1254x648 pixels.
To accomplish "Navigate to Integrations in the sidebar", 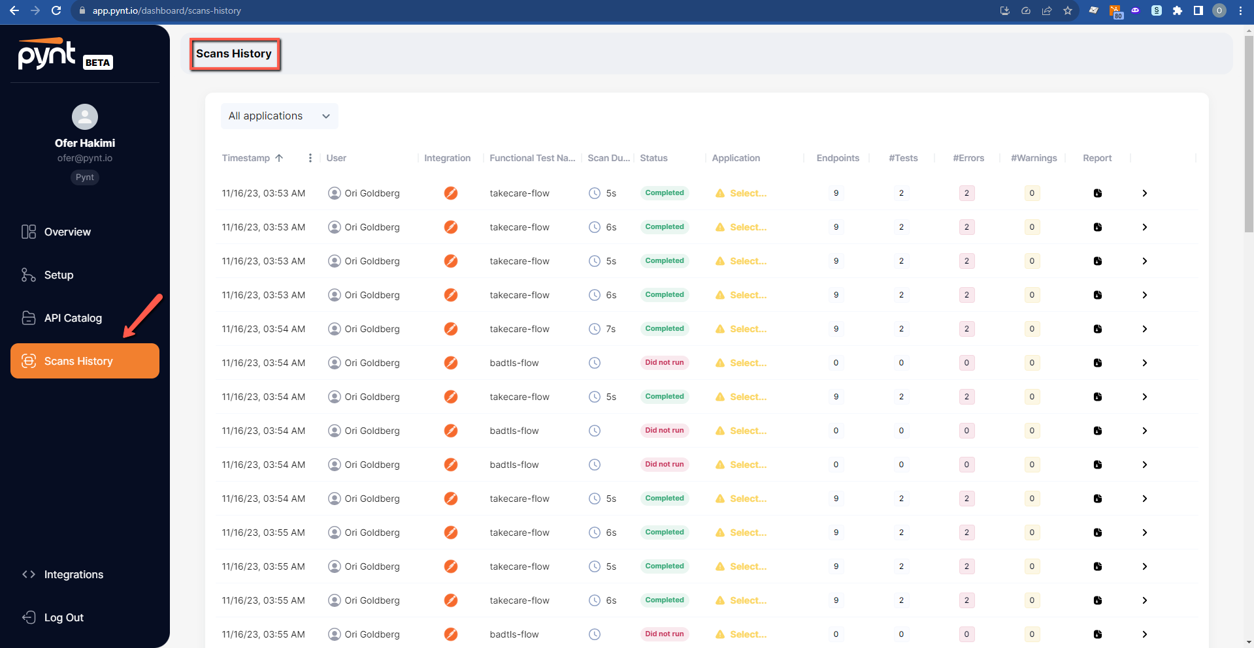I will [73, 574].
